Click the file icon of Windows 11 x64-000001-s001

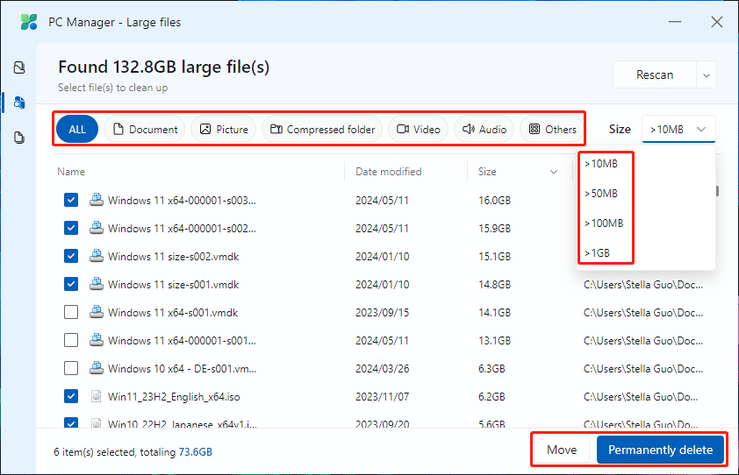tap(97, 340)
